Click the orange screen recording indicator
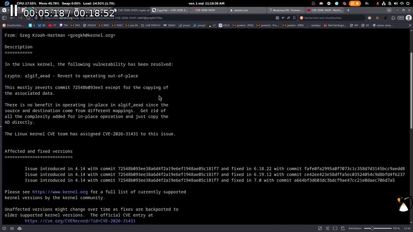 [x=354, y=3]
